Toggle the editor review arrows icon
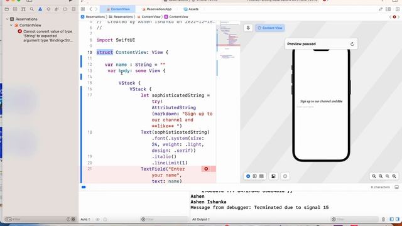The height and width of the screenshot is (226, 402). 381,9
